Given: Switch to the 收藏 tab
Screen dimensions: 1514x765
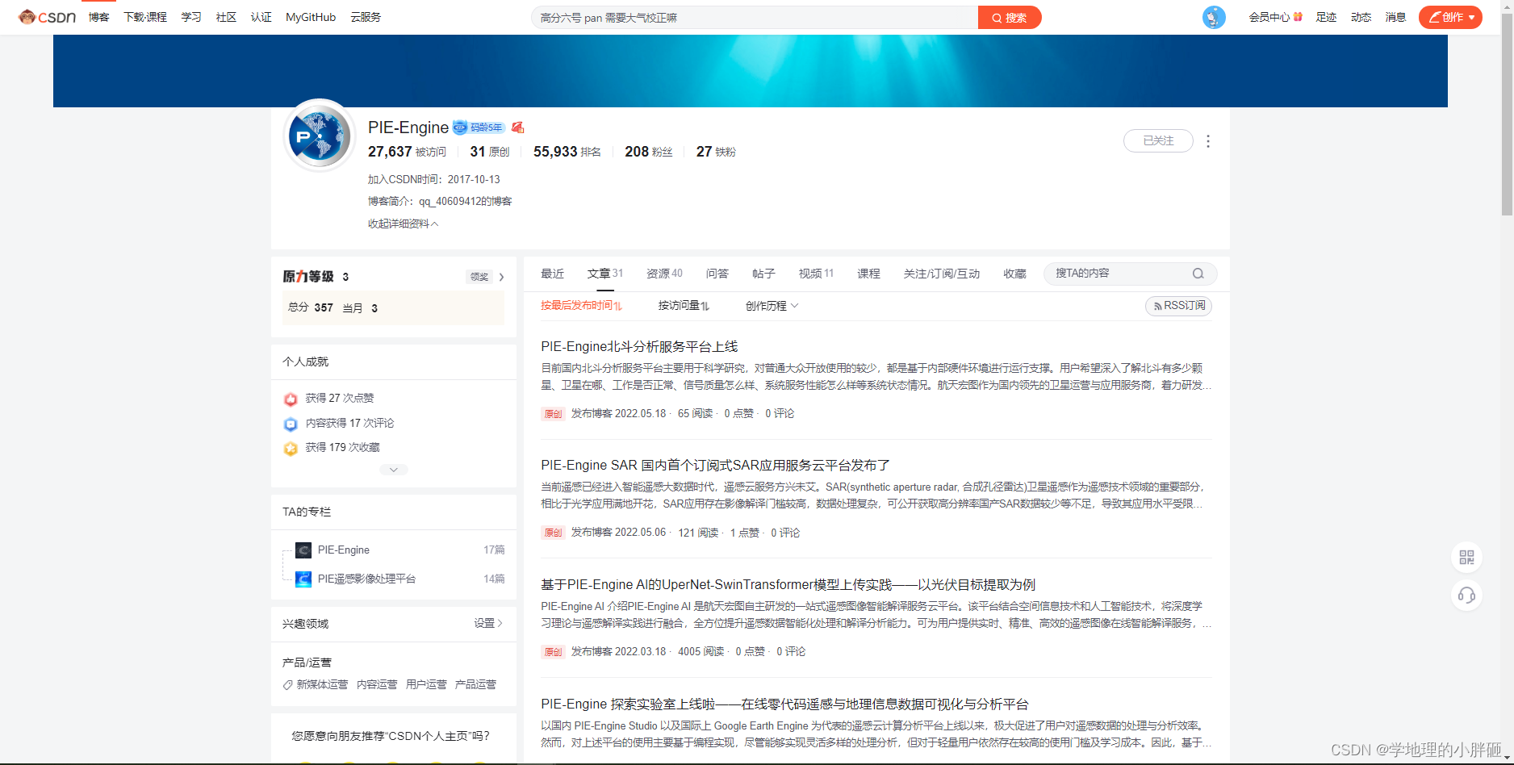Looking at the screenshot, I should (1014, 274).
